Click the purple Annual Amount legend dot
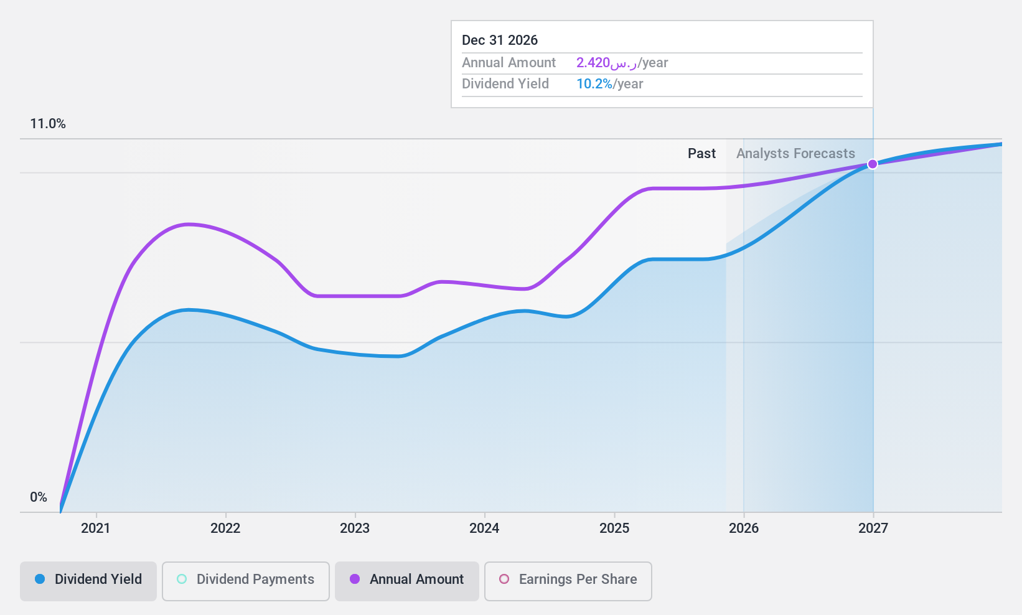The image size is (1022, 615). [354, 580]
